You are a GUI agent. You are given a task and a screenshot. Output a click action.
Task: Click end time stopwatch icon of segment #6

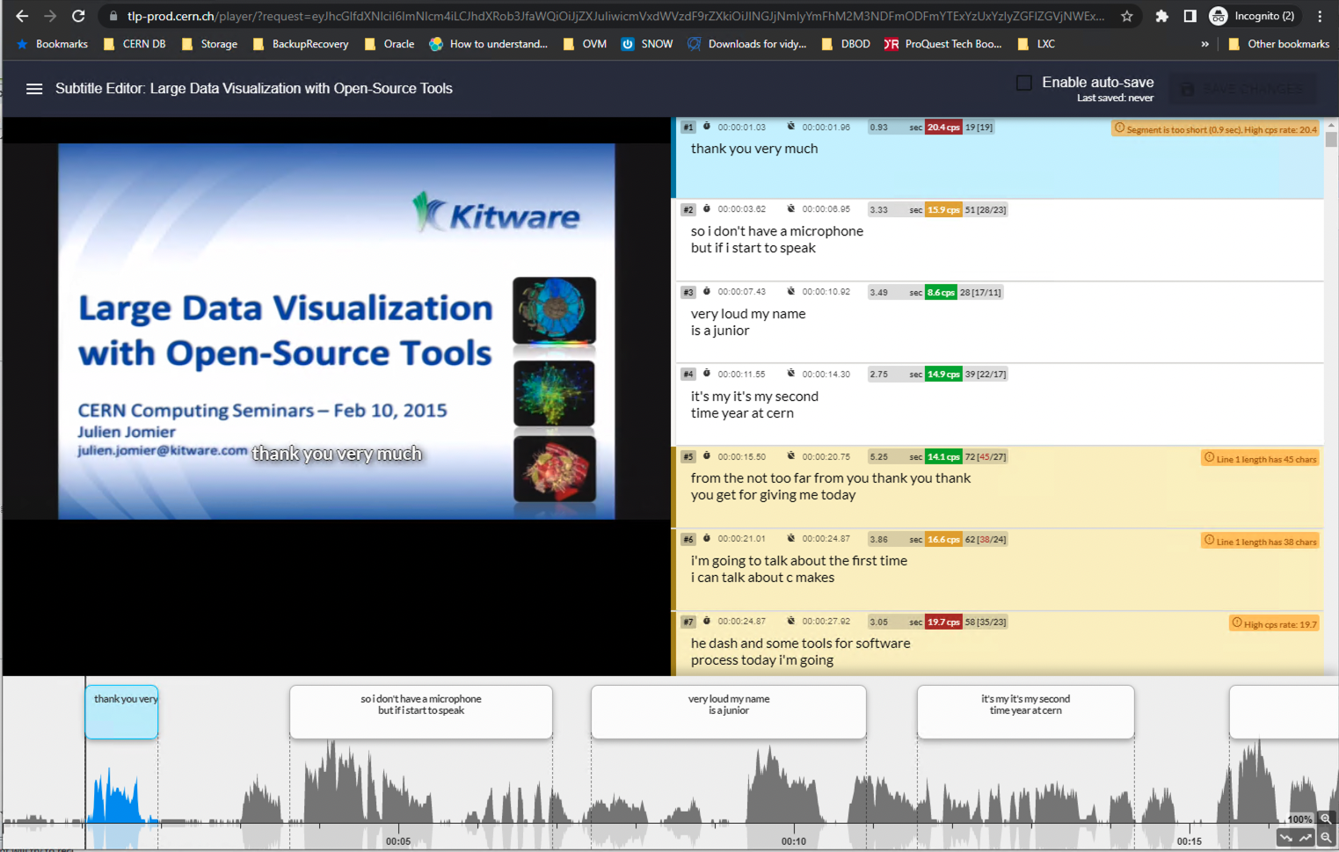coord(791,539)
